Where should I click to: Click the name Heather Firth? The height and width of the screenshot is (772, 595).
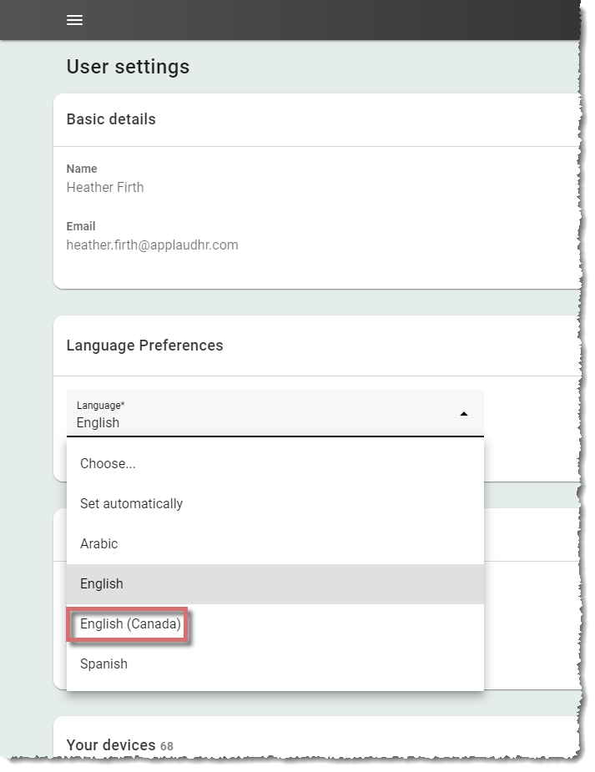pyautogui.click(x=105, y=187)
